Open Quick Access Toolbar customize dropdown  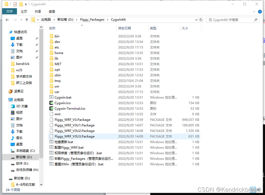pyautogui.click(x=26, y=4)
